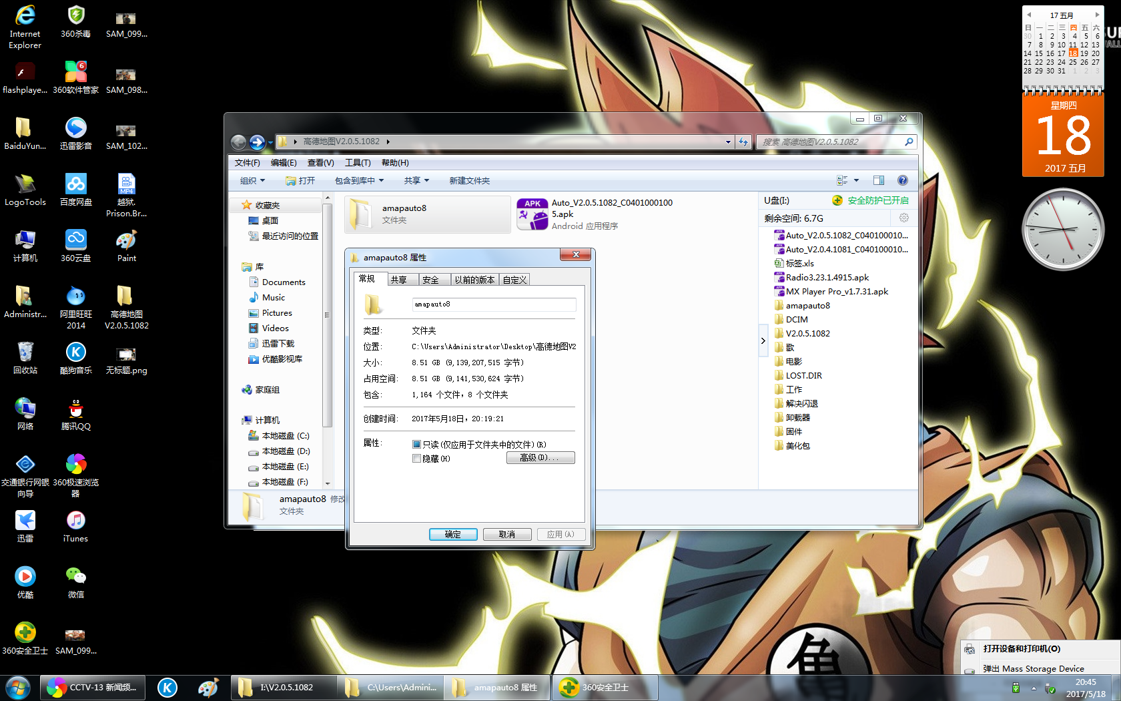Open Internet Explorer desktop icon

(25, 27)
